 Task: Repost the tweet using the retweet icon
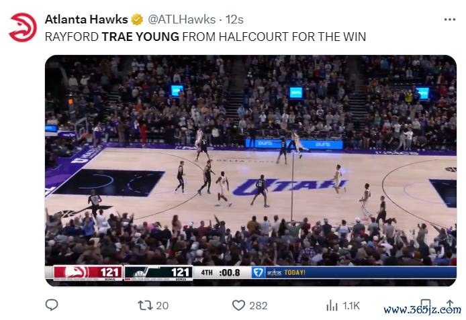tap(145, 305)
